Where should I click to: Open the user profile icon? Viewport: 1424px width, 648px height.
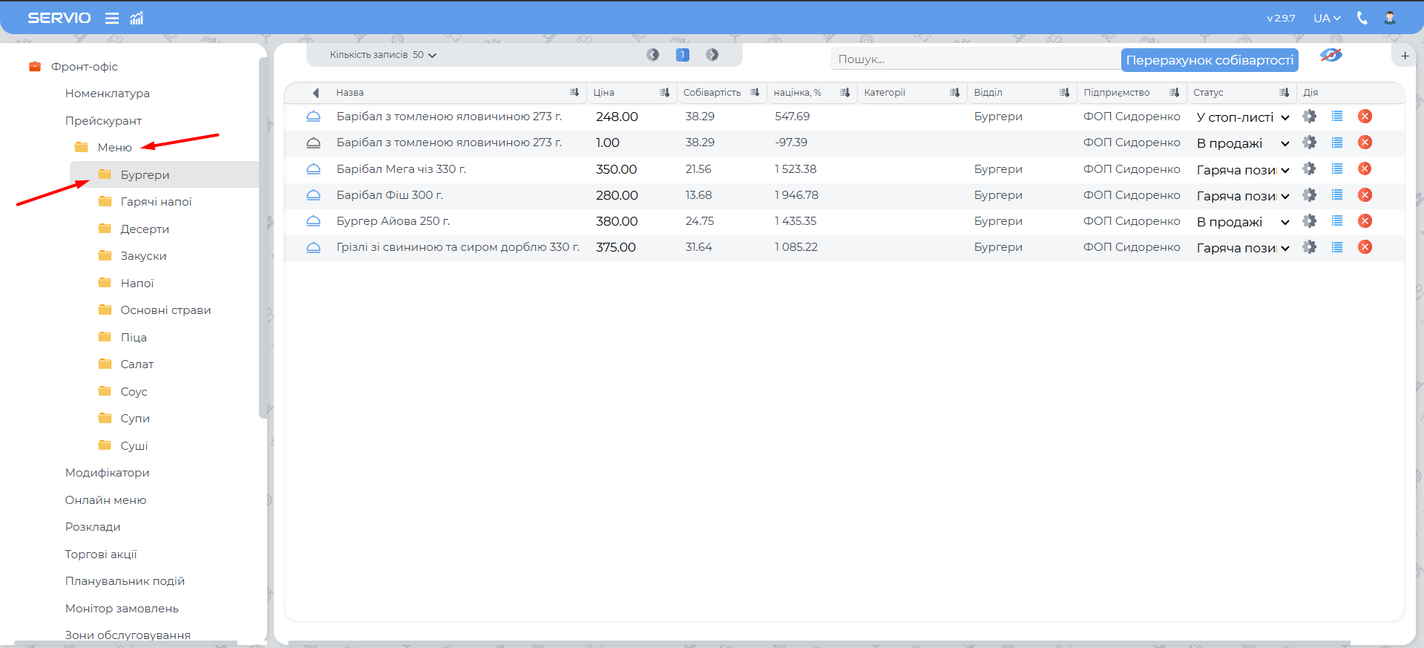coord(1389,18)
